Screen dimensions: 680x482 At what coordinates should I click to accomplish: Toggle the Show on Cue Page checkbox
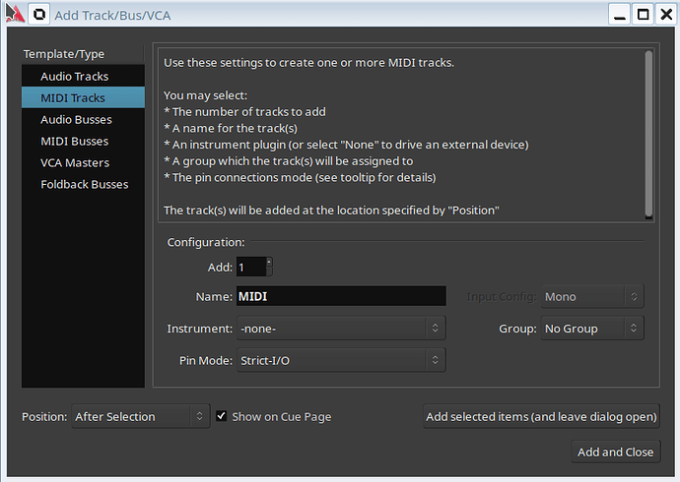click(222, 416)
